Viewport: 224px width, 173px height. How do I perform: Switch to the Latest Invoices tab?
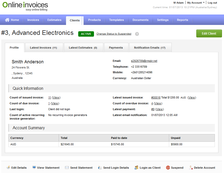tap(43, 48)
